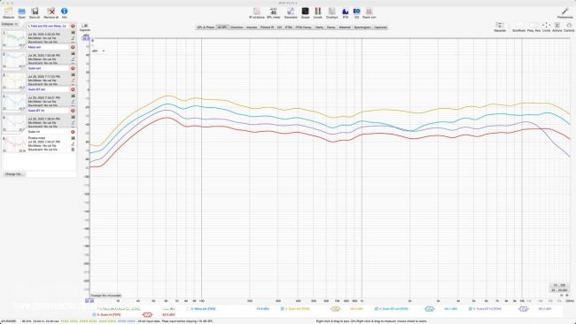576x324 pixels.
Task: Open the dBV units dropdown
Action: pyautogui.click(x=98, y=51)
